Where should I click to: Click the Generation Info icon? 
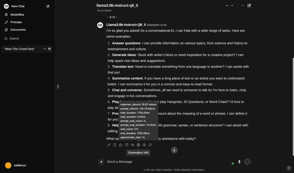click(x=139, y=145)
